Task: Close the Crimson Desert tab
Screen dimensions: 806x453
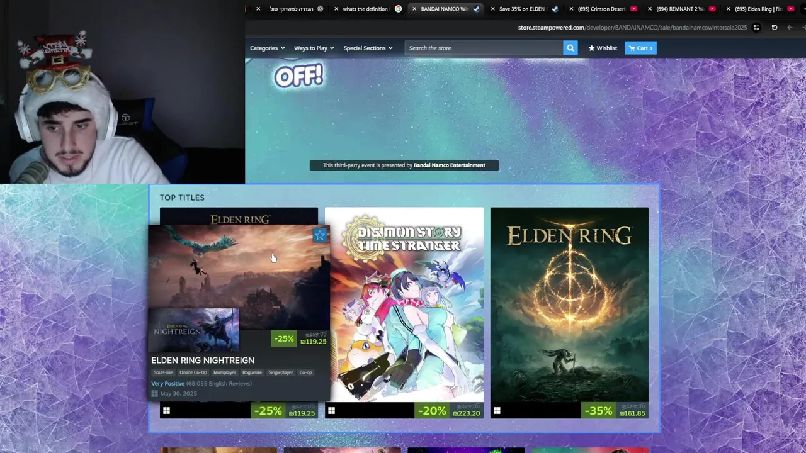Action: tap(572, 9)
